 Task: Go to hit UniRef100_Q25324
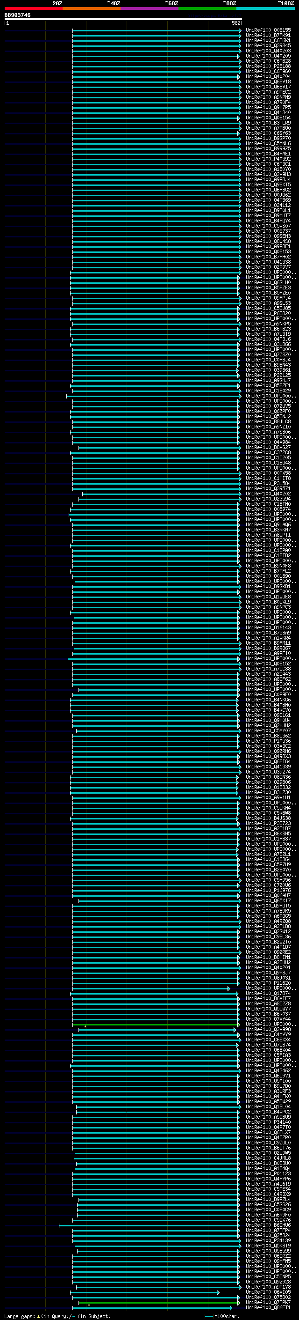268,1235
